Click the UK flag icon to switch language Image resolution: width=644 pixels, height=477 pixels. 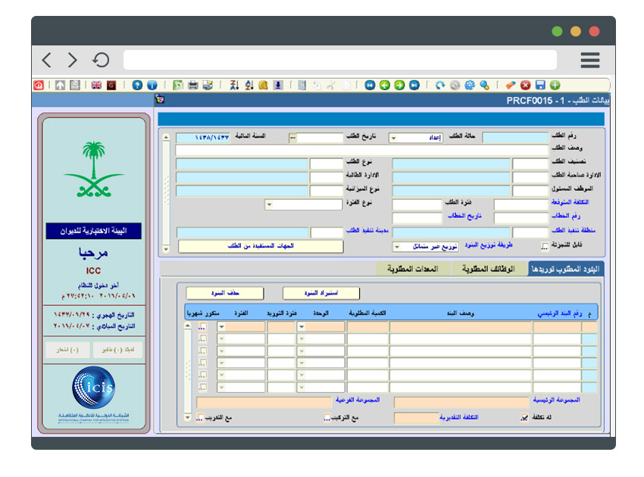pos(97,85)
